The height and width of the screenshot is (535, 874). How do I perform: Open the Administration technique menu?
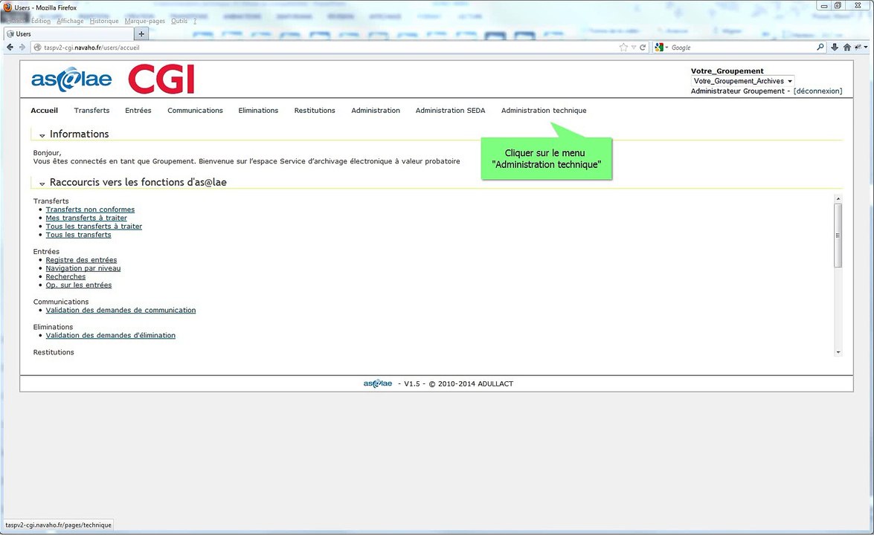(543, 111)
